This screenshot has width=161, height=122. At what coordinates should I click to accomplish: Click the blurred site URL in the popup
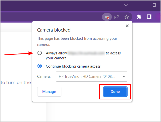pyautogui.click(x=86, y=53)
